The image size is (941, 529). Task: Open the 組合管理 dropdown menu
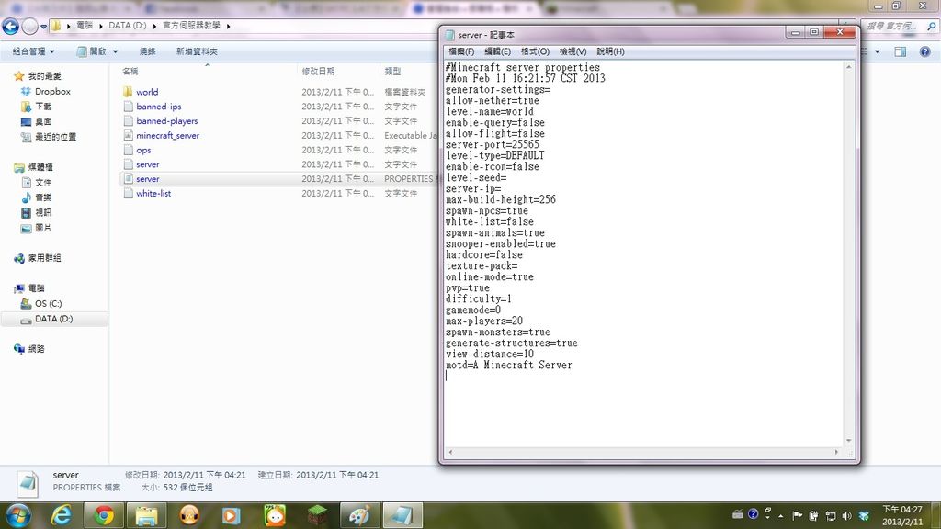[34, 51]
